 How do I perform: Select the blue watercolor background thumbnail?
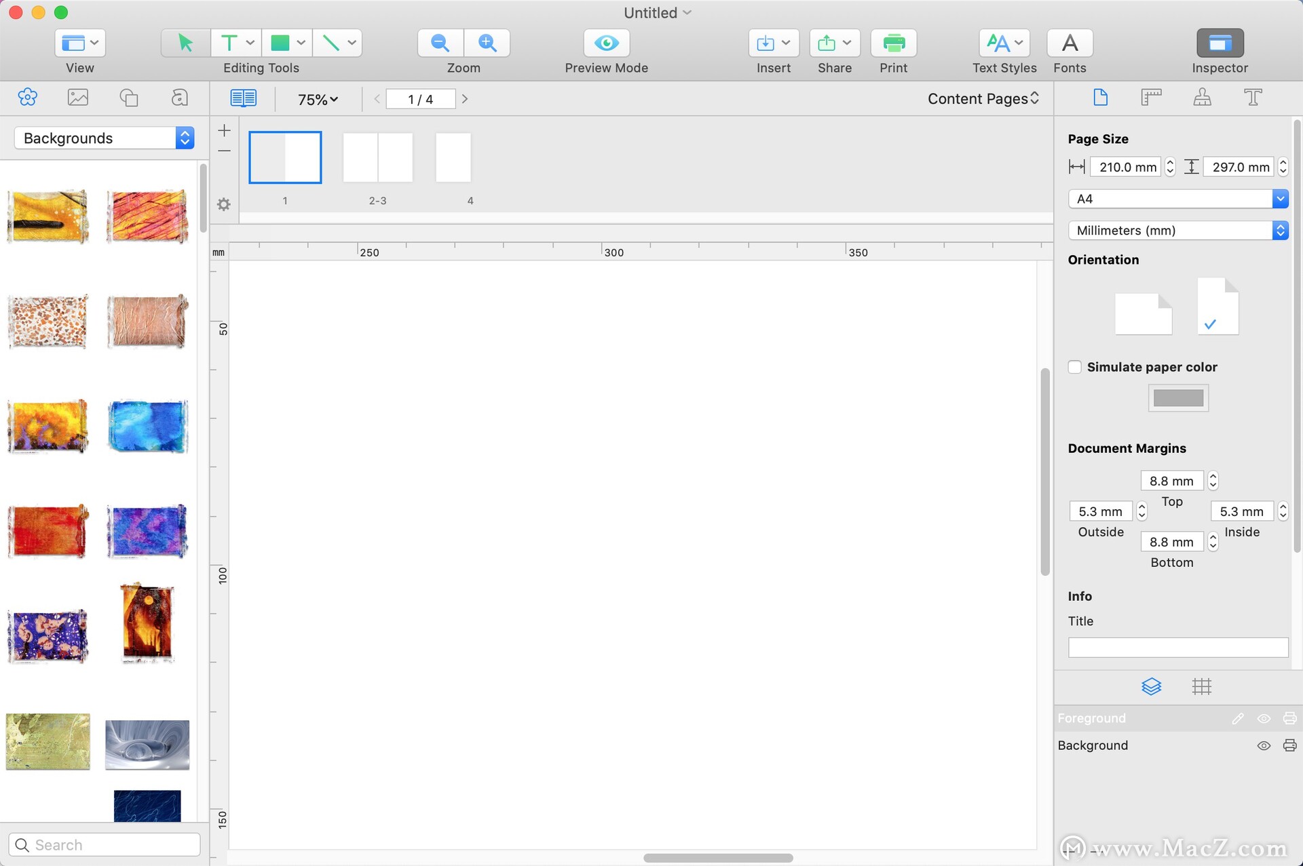coord(147,427)
